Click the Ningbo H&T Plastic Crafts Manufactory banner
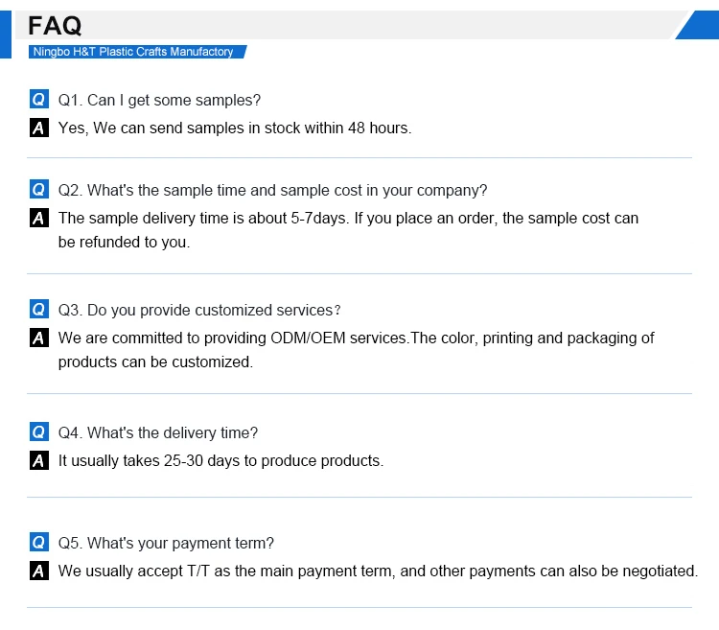 [134, 52]
